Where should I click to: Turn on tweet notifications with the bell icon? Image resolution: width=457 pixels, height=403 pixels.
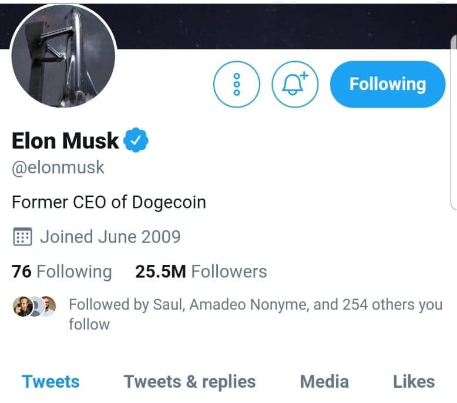point(294,84)
